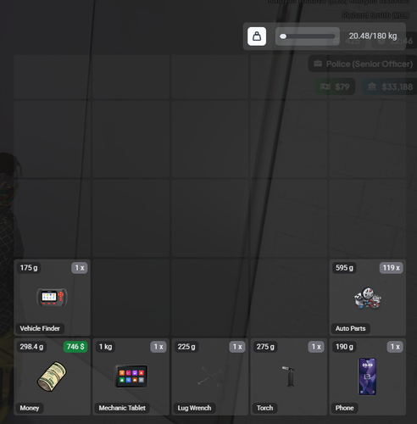Click the Torch name label
The image size is (417, 424).
(x=264, y=408)
